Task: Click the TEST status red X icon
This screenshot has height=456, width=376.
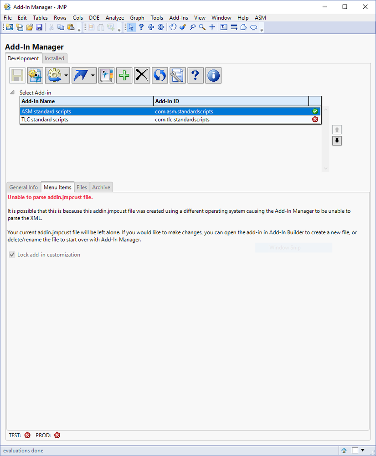Action: [x=27, y=435]
